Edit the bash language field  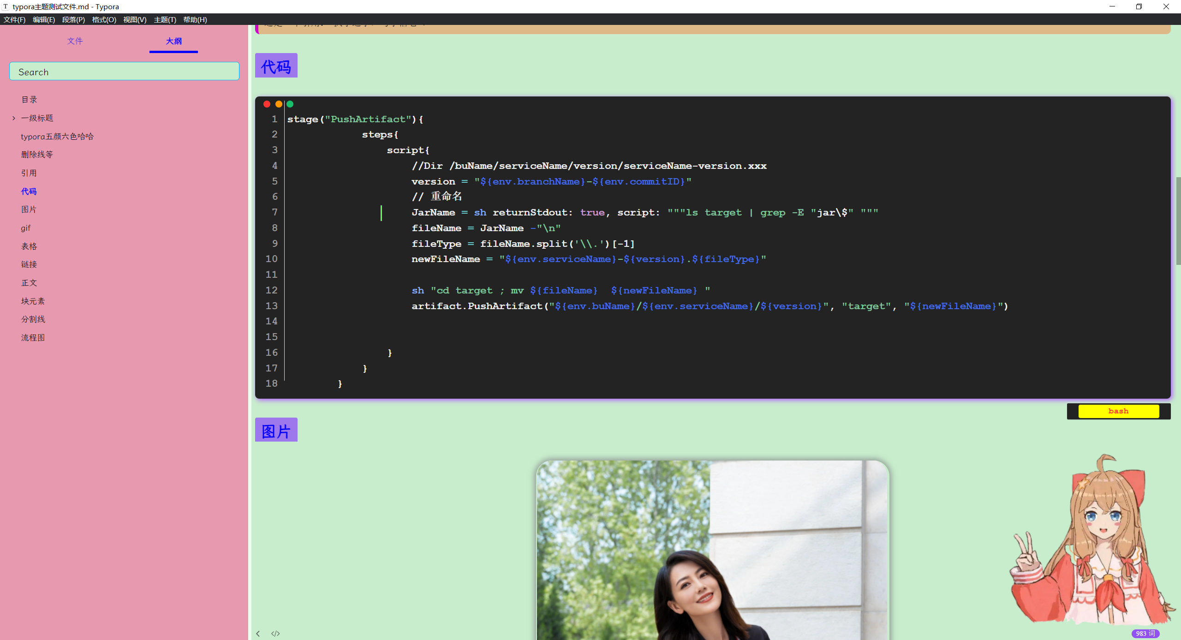(x=1119, y=411)
